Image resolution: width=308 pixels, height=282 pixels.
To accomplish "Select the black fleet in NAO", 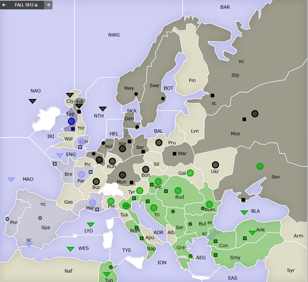I will tap(32, 101).
